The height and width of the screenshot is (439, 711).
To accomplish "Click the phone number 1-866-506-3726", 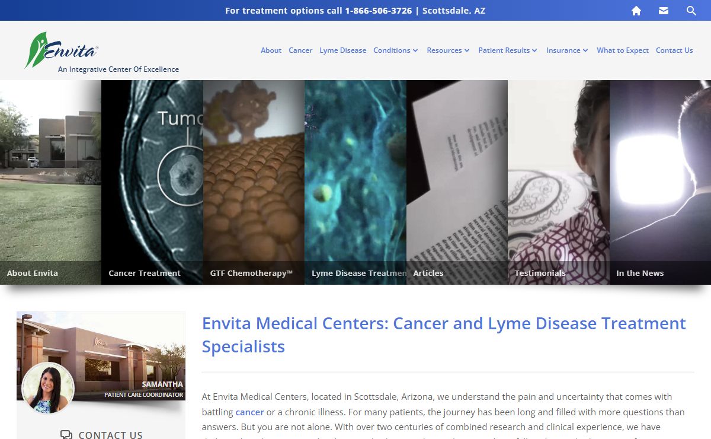I will click(x=378, y=11).
